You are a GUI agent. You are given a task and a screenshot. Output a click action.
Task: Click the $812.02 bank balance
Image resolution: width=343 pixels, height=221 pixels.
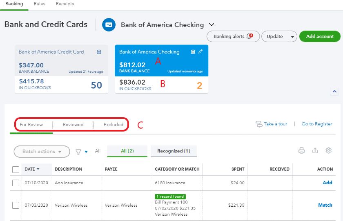(x=132, y=65)
